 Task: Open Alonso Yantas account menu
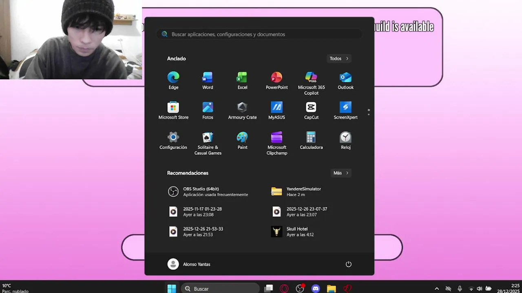point(189,264)
